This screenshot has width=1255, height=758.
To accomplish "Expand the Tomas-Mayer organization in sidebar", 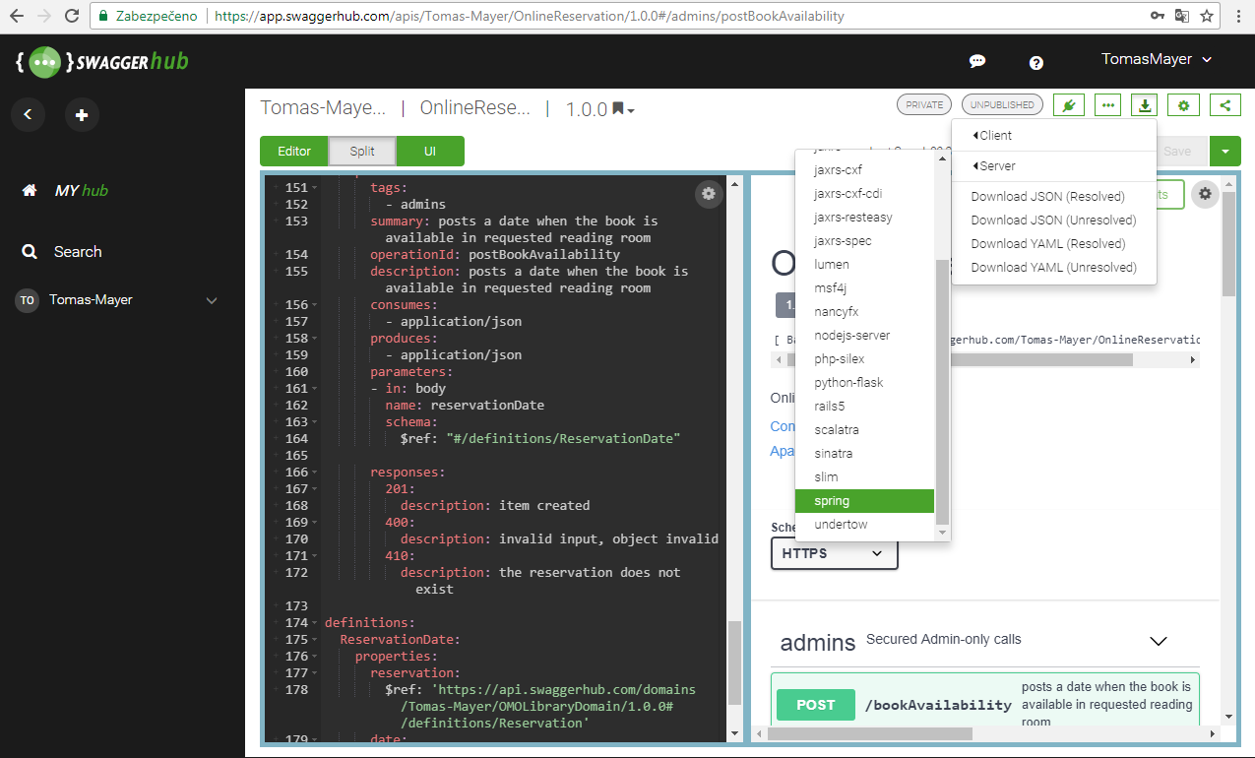I will [x=212, y=300].
